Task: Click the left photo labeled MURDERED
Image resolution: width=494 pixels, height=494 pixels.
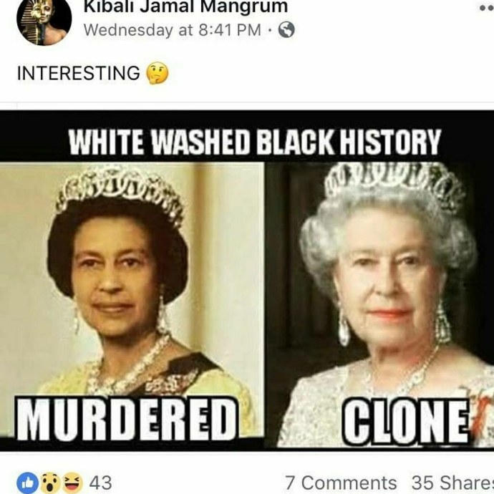Action: pos(132,300)
